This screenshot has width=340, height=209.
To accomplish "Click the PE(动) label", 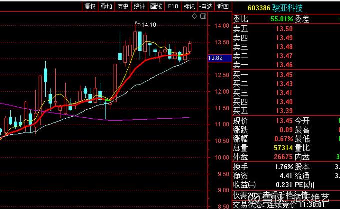I will pyautogui.click(x=305, y=185).
